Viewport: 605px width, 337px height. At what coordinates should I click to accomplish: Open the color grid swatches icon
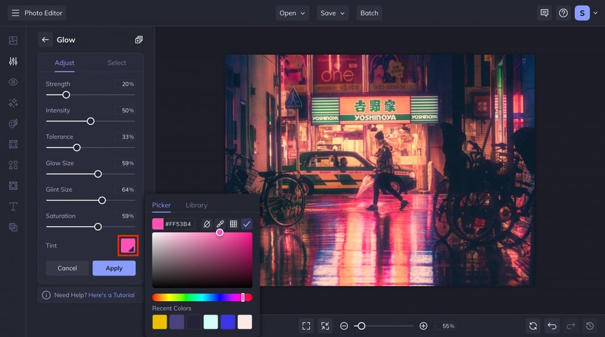pyautogui.click(x=233, y=224)
